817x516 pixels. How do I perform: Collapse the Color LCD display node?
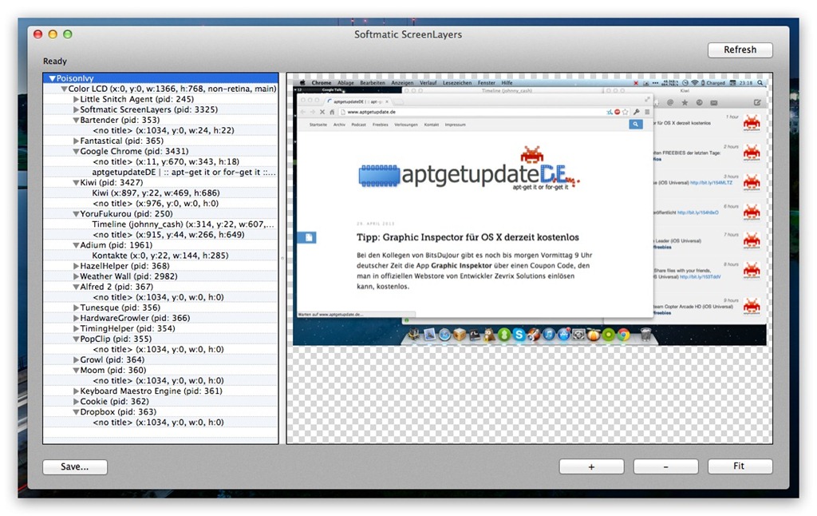click(64, 89)
